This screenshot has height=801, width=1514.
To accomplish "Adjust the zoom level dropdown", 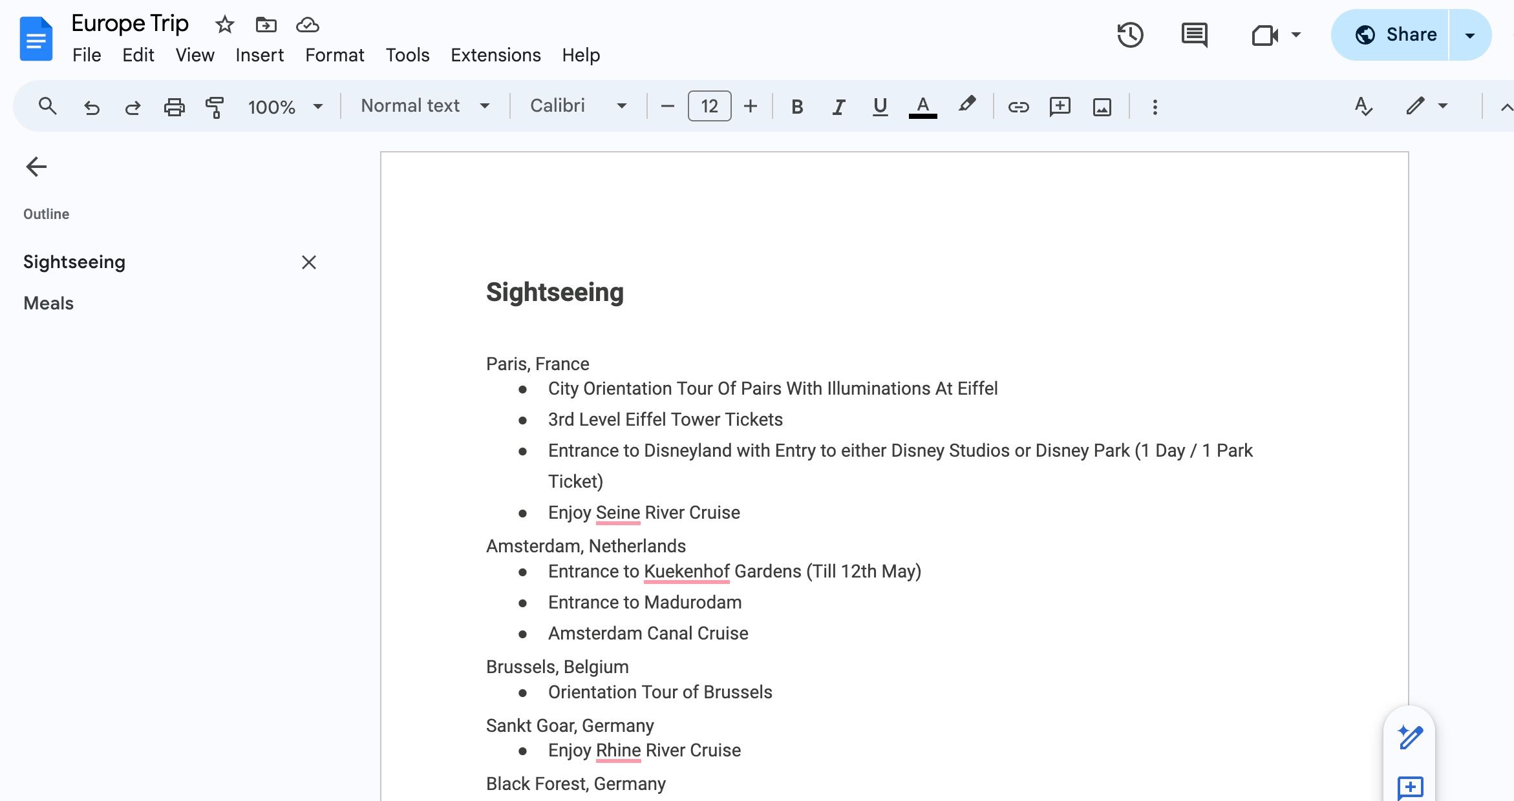I will pyautogui.click(x=285, y=106).
